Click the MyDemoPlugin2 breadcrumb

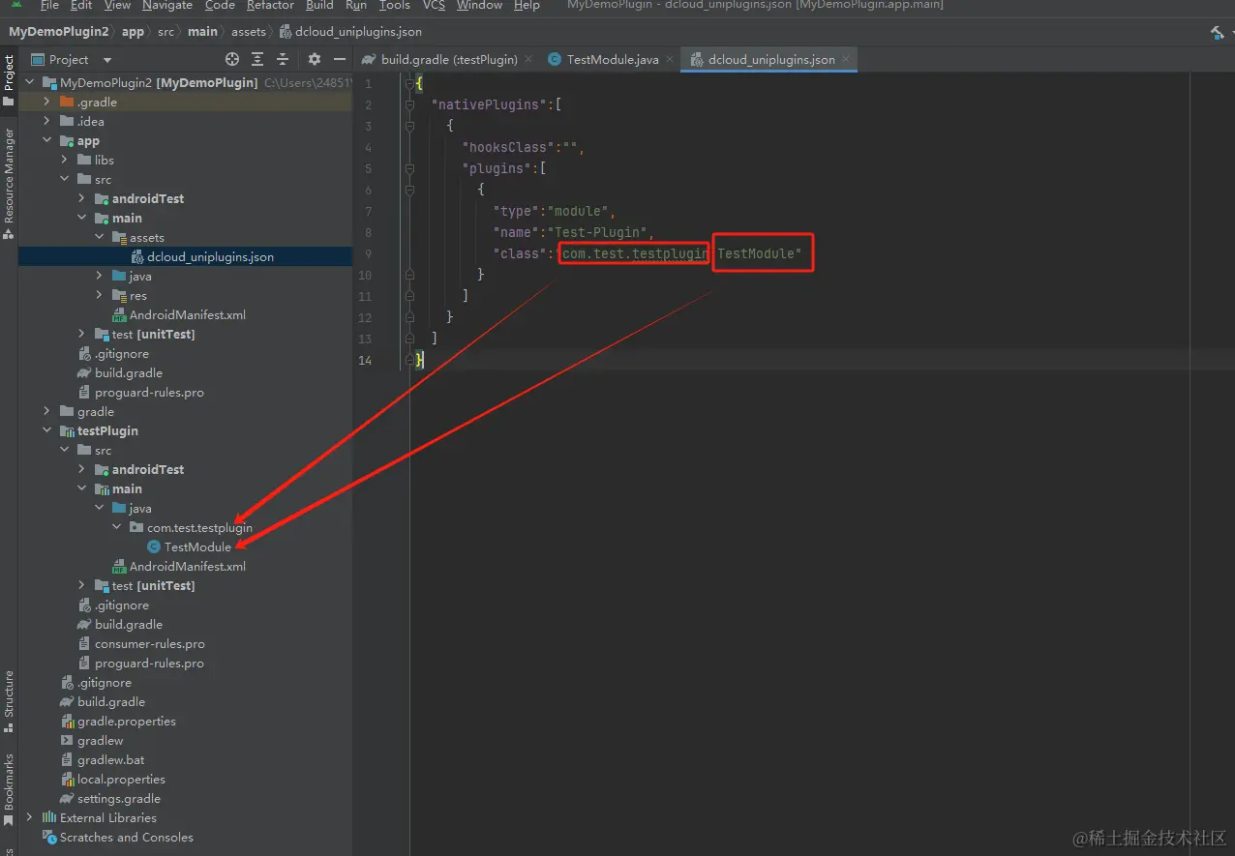(x=58, y=32)
